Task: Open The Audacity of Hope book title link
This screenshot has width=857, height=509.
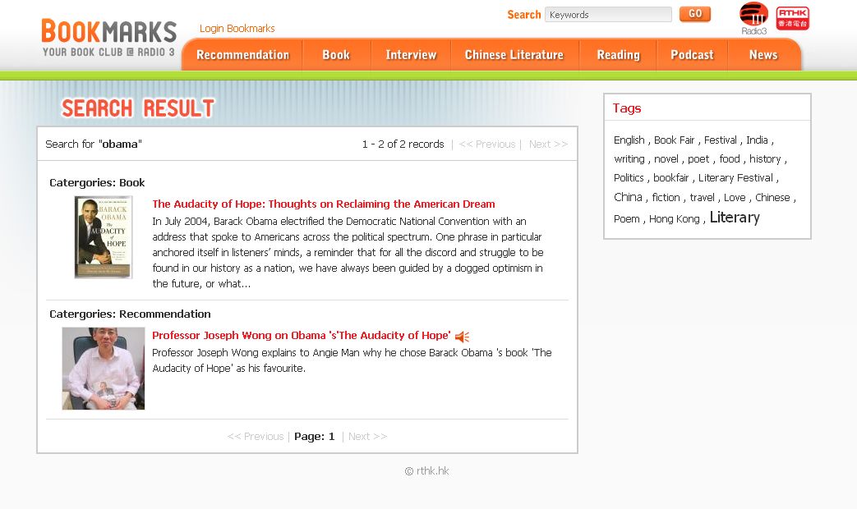Action: (324, 204)
